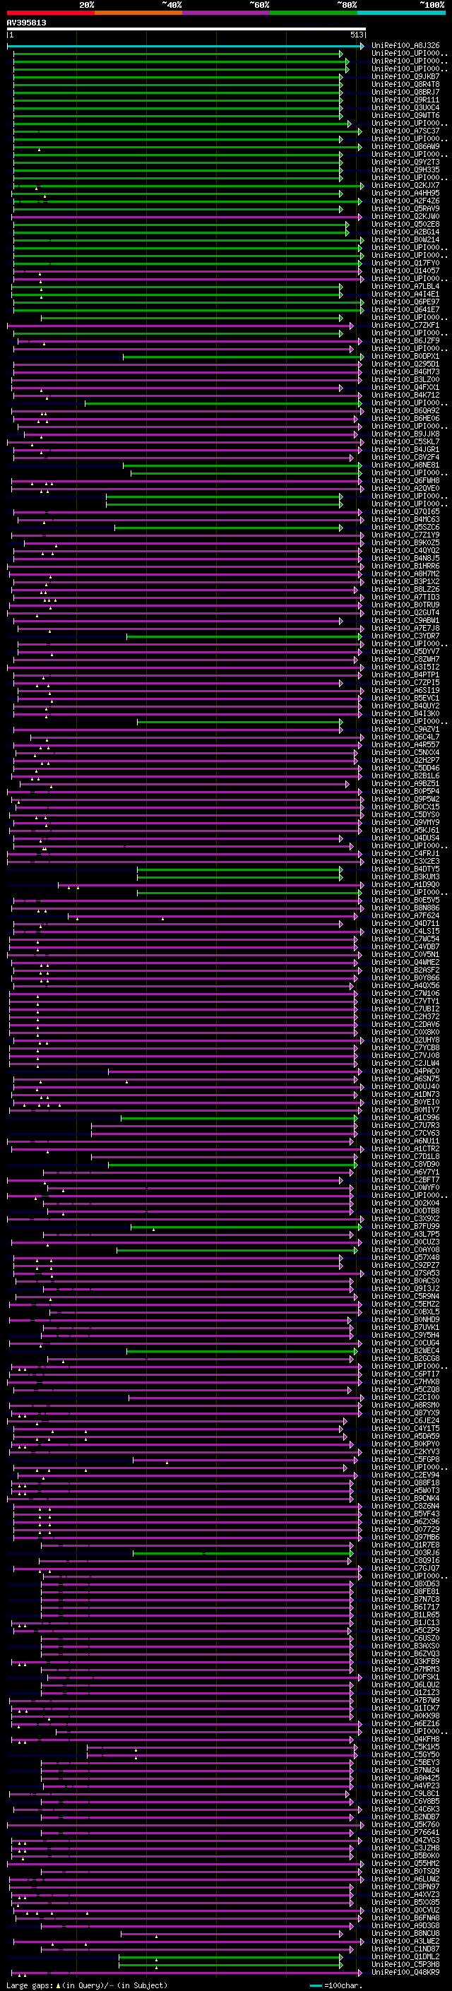The width and height of the screenshot is (452, 1991).
Task: Select hit label UniRef100_Q4FXX1
Action: (405, 387)
